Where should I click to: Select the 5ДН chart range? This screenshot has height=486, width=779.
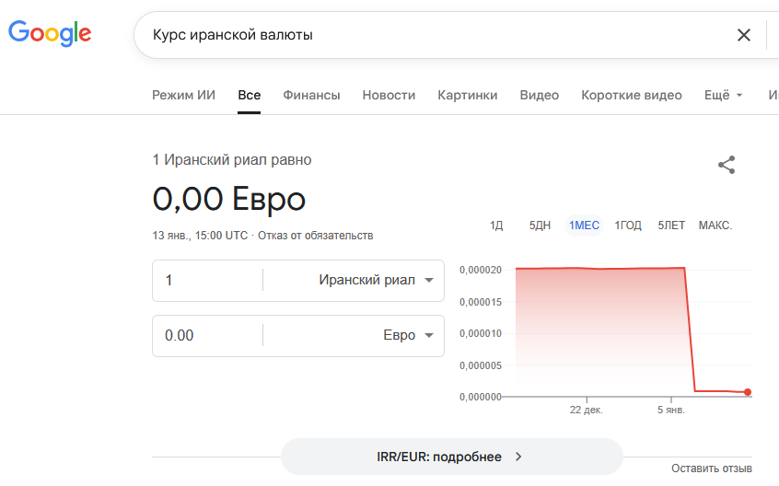tap(540, 226)
